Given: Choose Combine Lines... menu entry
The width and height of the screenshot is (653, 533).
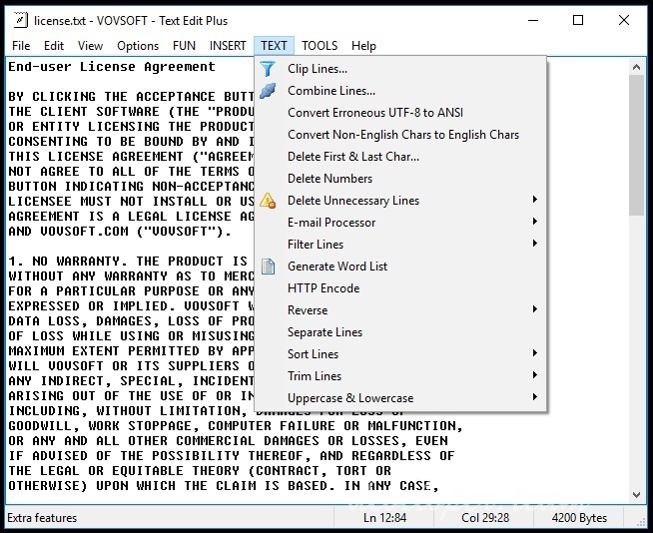Looking at the screenshot, I should click(x=400, y=91).
